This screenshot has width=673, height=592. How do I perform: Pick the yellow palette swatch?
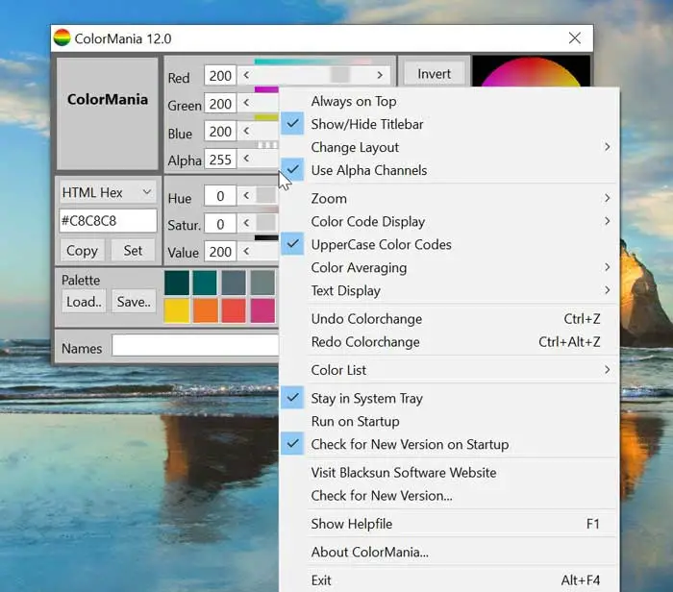[x=176, y=310]
